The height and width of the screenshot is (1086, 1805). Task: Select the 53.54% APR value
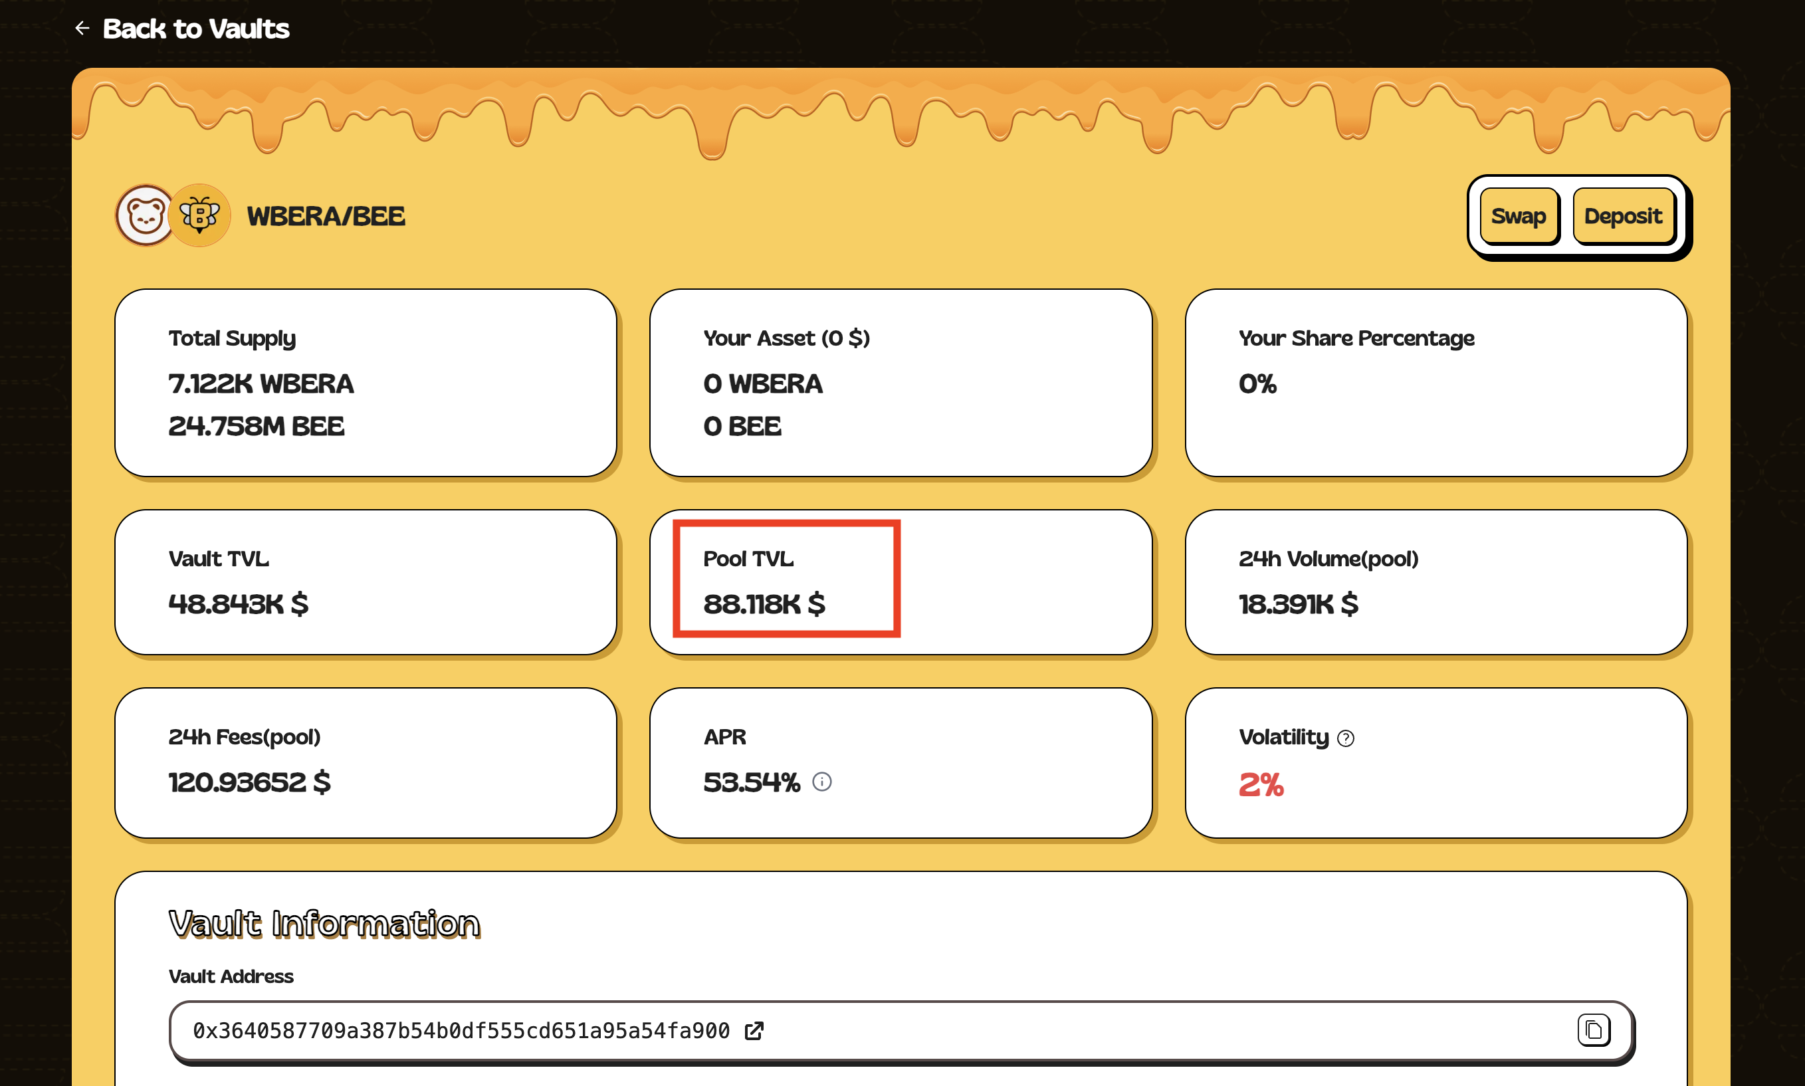[752, 782]
